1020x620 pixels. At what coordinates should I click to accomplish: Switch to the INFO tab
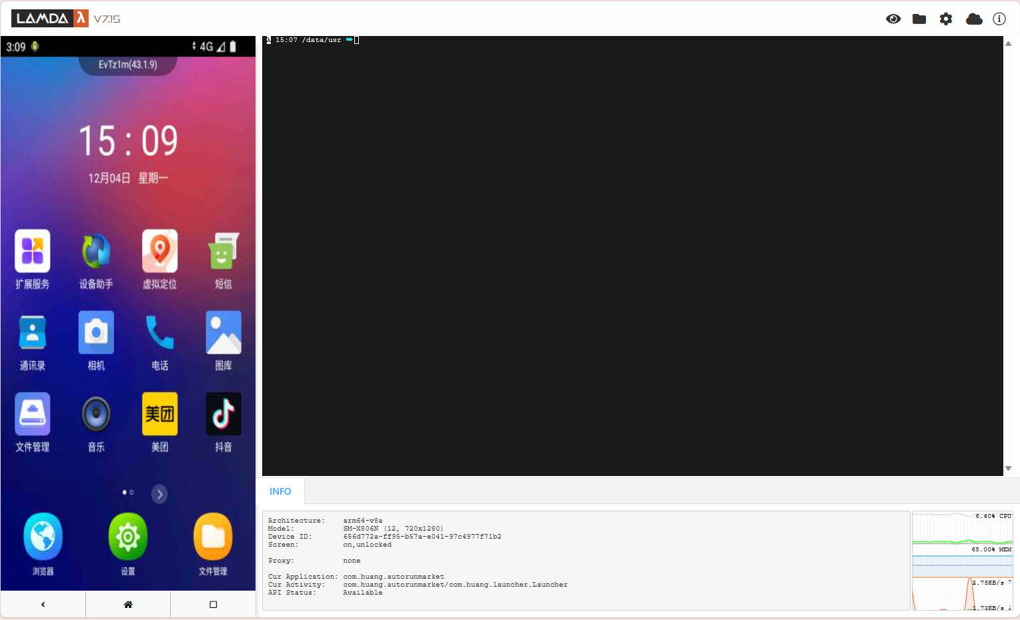[280, 491]
